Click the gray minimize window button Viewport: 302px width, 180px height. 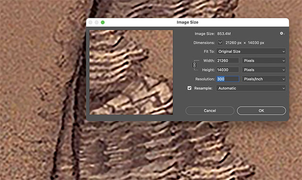(x=97, y=23)
